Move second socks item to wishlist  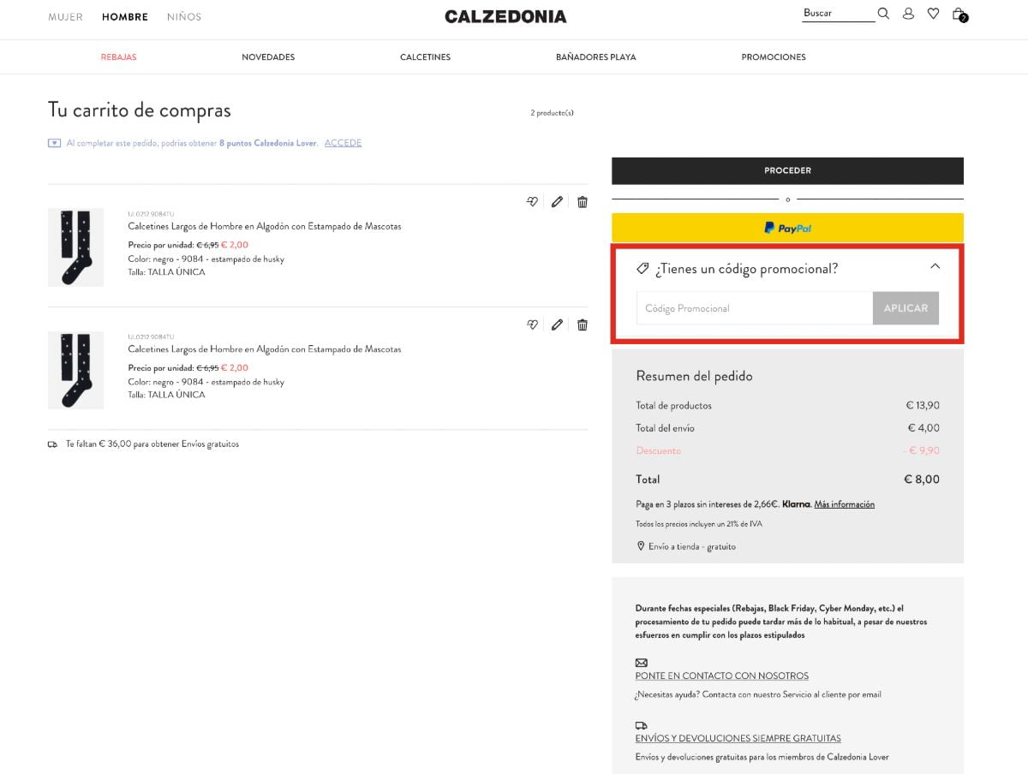(532, 324)
